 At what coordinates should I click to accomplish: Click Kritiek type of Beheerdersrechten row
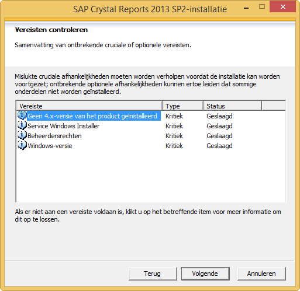point(174,136)
